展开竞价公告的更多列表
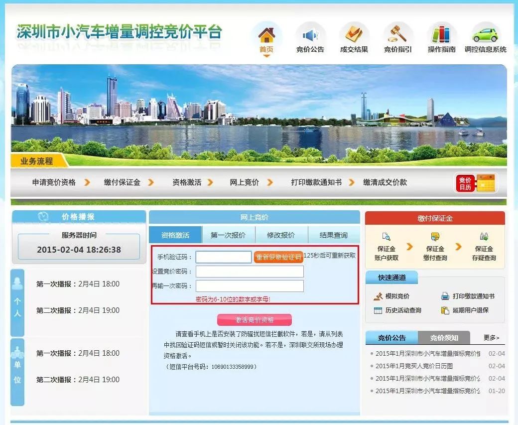This screenshot has width=518, height=425. [x=490, y=337]
